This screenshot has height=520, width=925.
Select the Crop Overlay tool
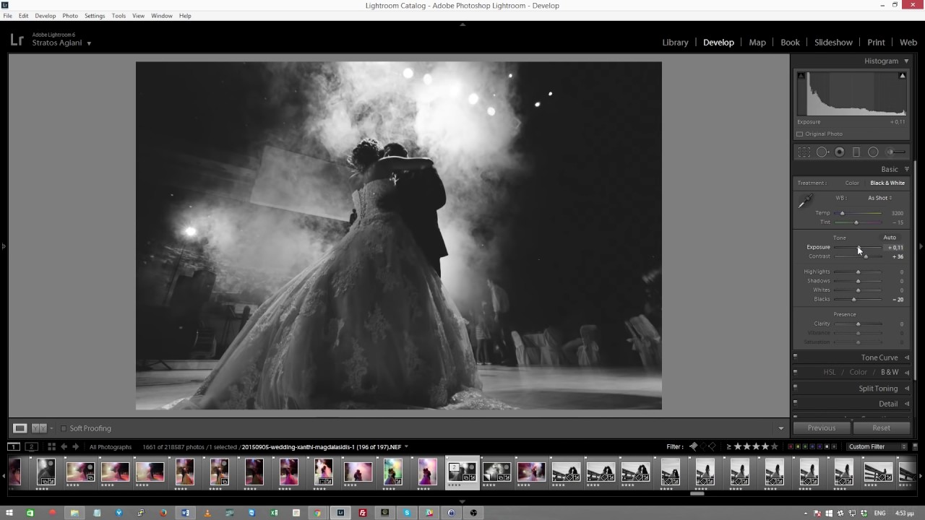[804, 152]
